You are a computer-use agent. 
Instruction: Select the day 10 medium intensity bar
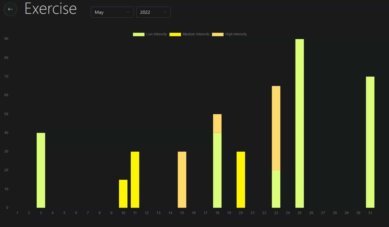point(123,194)
